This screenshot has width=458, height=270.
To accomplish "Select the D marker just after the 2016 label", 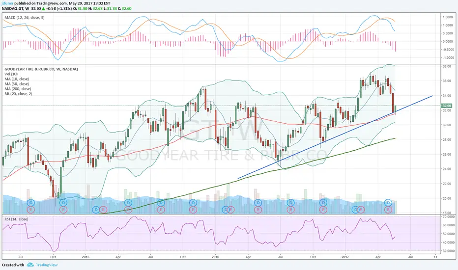I will (225, 209).
